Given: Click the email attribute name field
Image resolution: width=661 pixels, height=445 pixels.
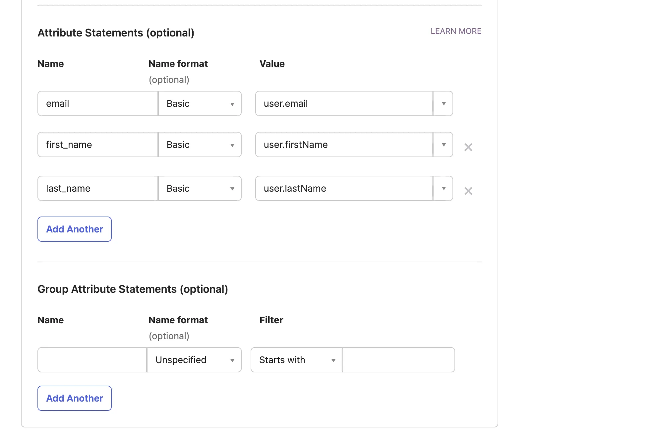Looking at the screenshot, I should coord(97,103).
